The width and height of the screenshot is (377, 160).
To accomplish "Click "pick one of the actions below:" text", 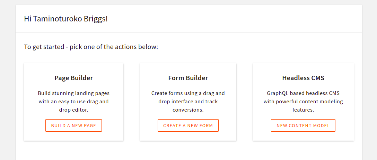I will pos(114,47).
